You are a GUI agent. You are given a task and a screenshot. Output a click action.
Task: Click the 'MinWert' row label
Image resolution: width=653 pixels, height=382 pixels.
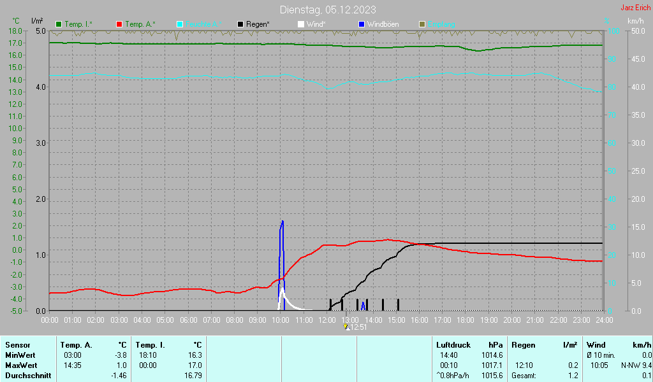[x=20, y=355]
